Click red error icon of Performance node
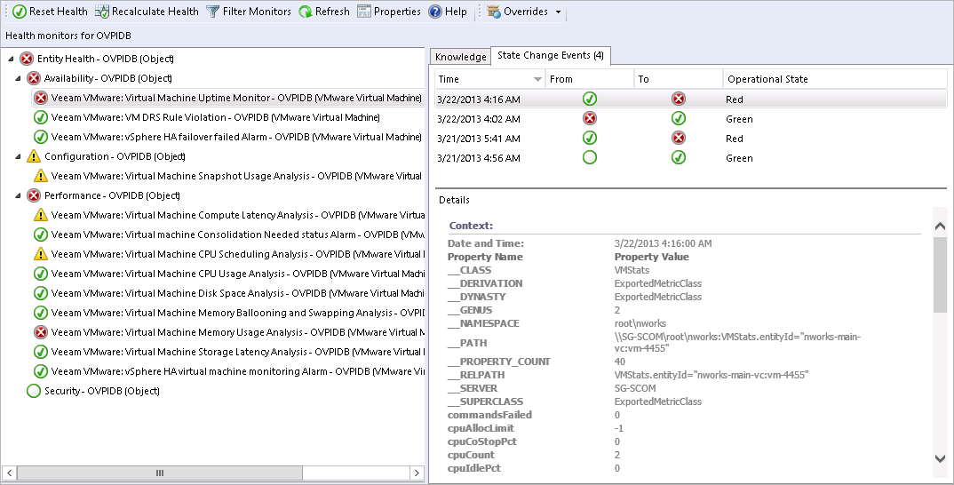Image resolution: width=954 pixels, height=485 pixels. point(34,195)
